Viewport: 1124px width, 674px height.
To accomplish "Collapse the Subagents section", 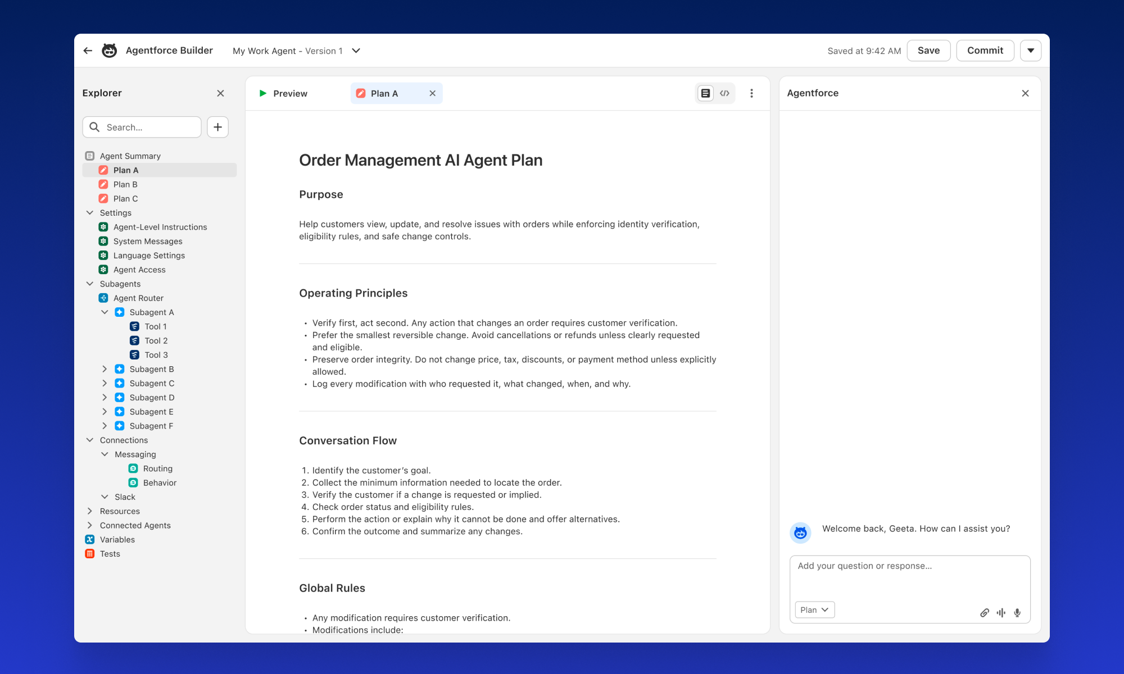I will pos(90,284).
